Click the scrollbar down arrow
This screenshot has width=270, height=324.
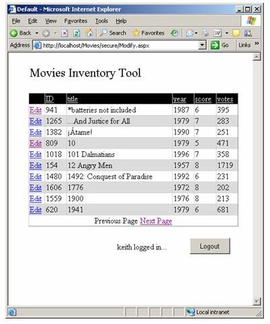[257, 301]
